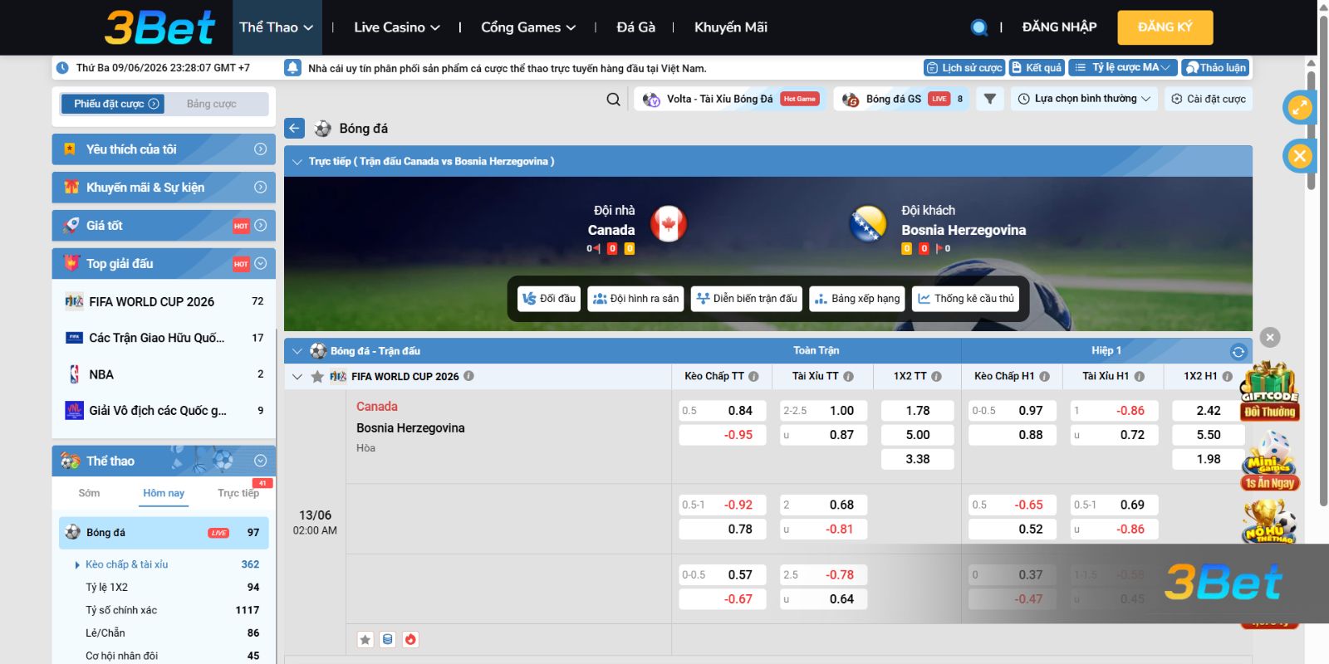Click info icon beside 1X2 TT
Screen dimensions: 1329x664
pyautogui.click(x=936, y=376)
